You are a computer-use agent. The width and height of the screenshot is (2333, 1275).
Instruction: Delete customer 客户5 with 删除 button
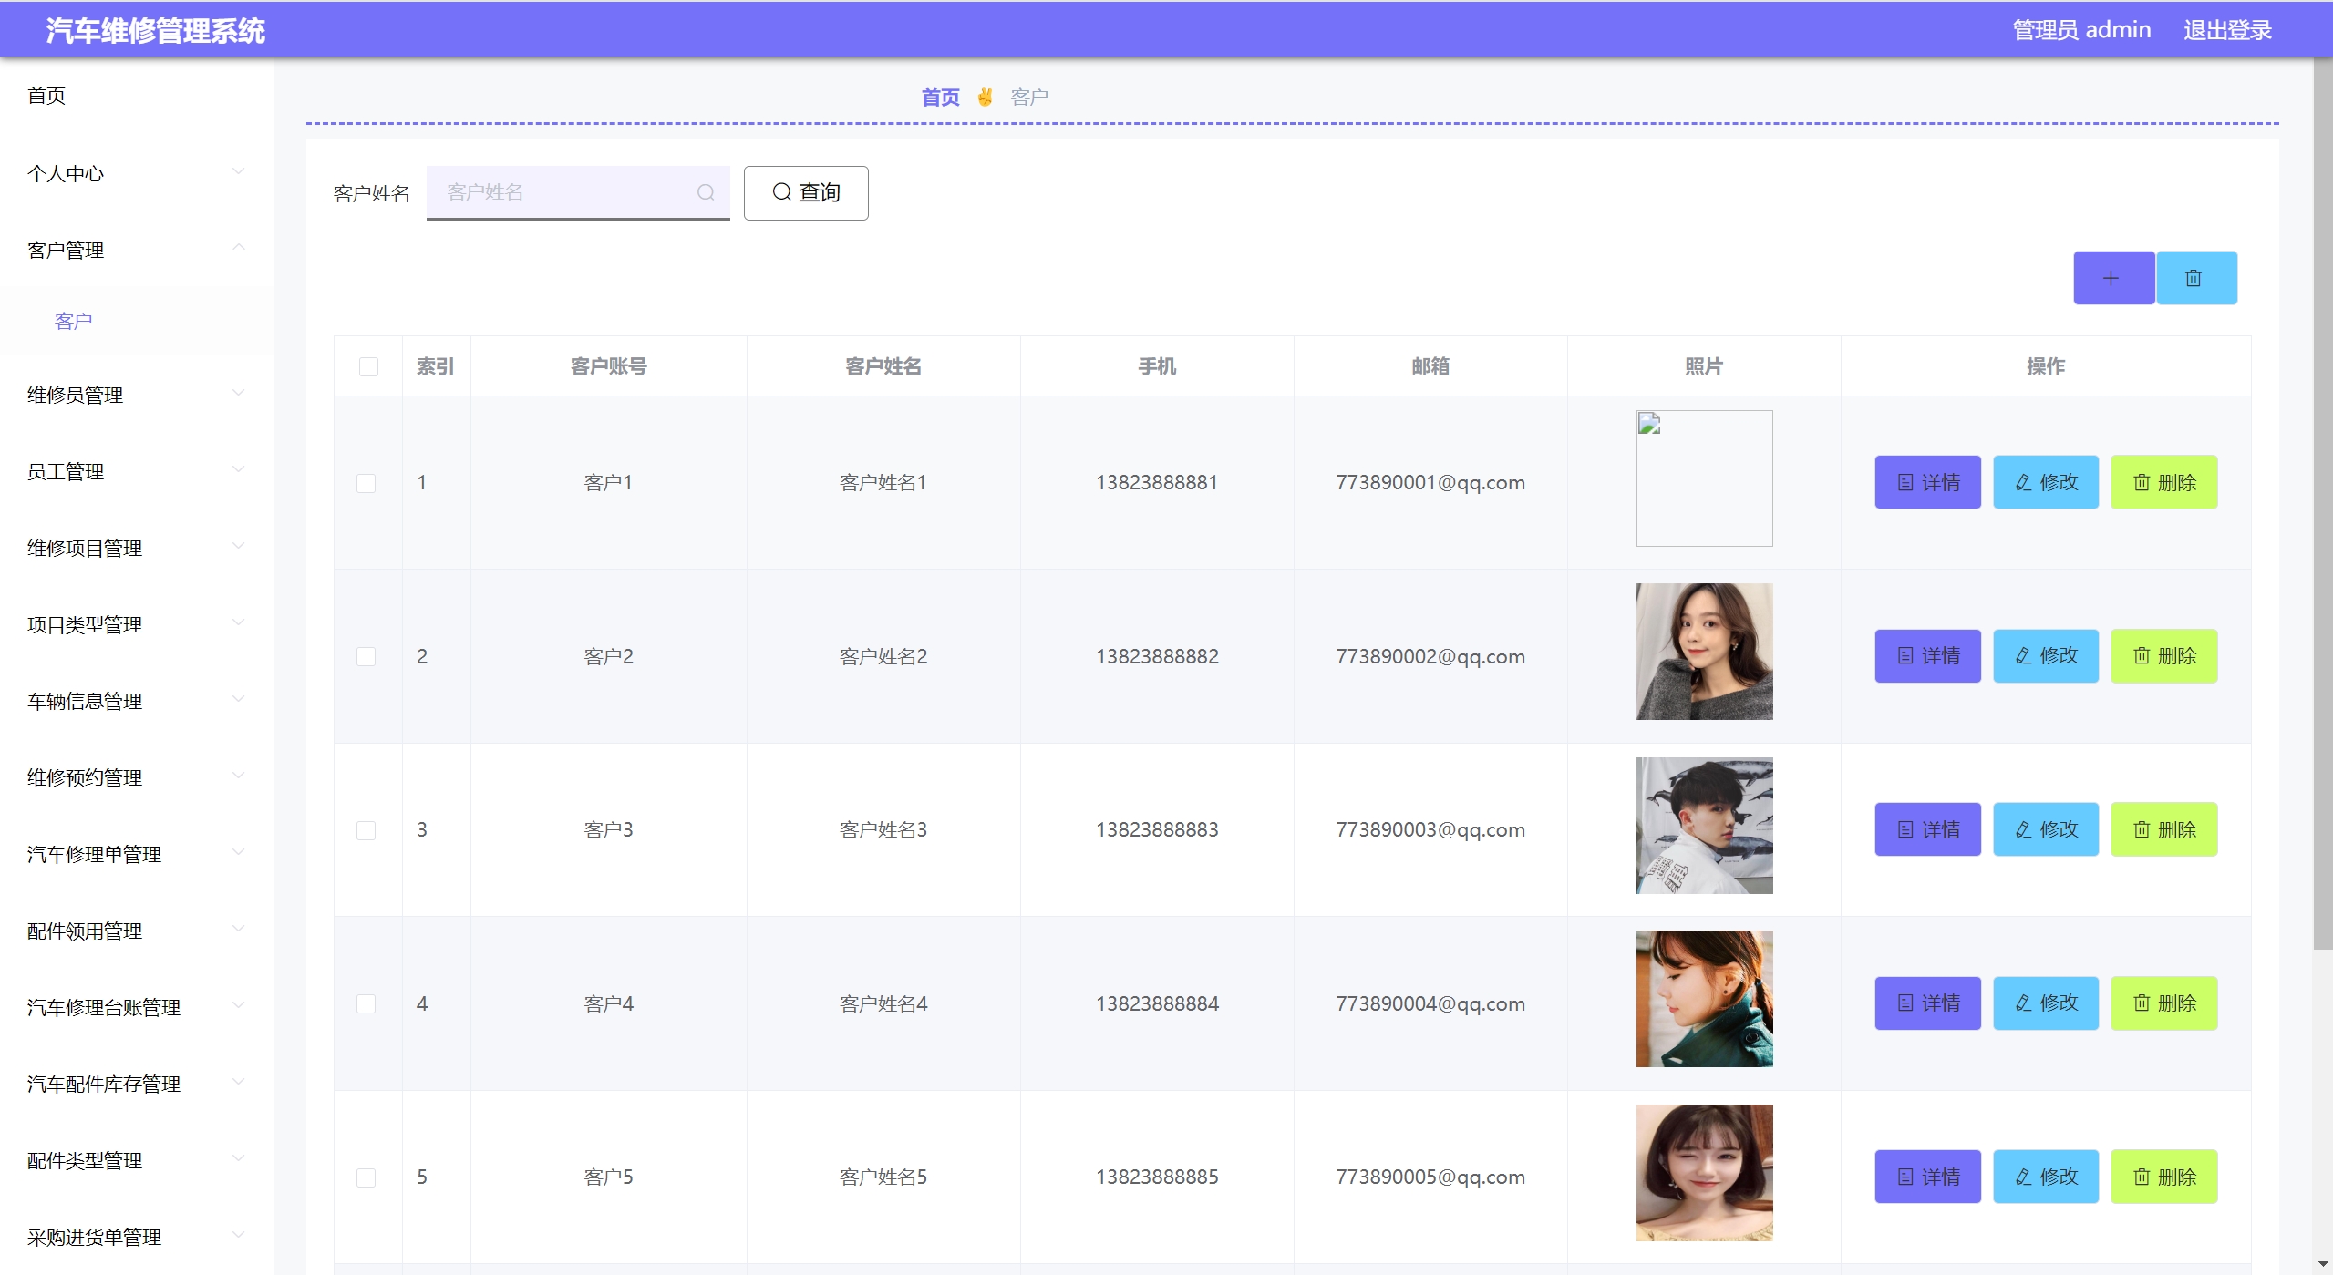pyautogui.click(x=2163, y=1177)
